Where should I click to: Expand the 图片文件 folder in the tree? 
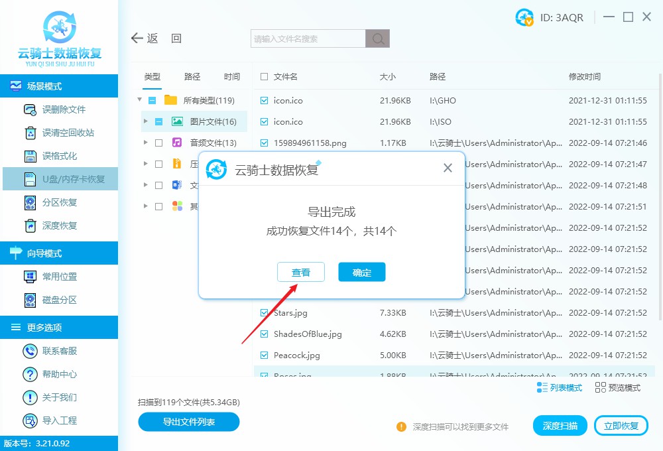pos(147,121)
